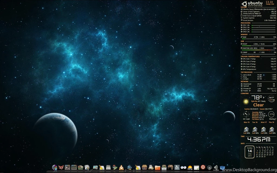Open the ink bottle drawing app icon
The width and height of the screenshot is (277, 173).
coord(114,168)
